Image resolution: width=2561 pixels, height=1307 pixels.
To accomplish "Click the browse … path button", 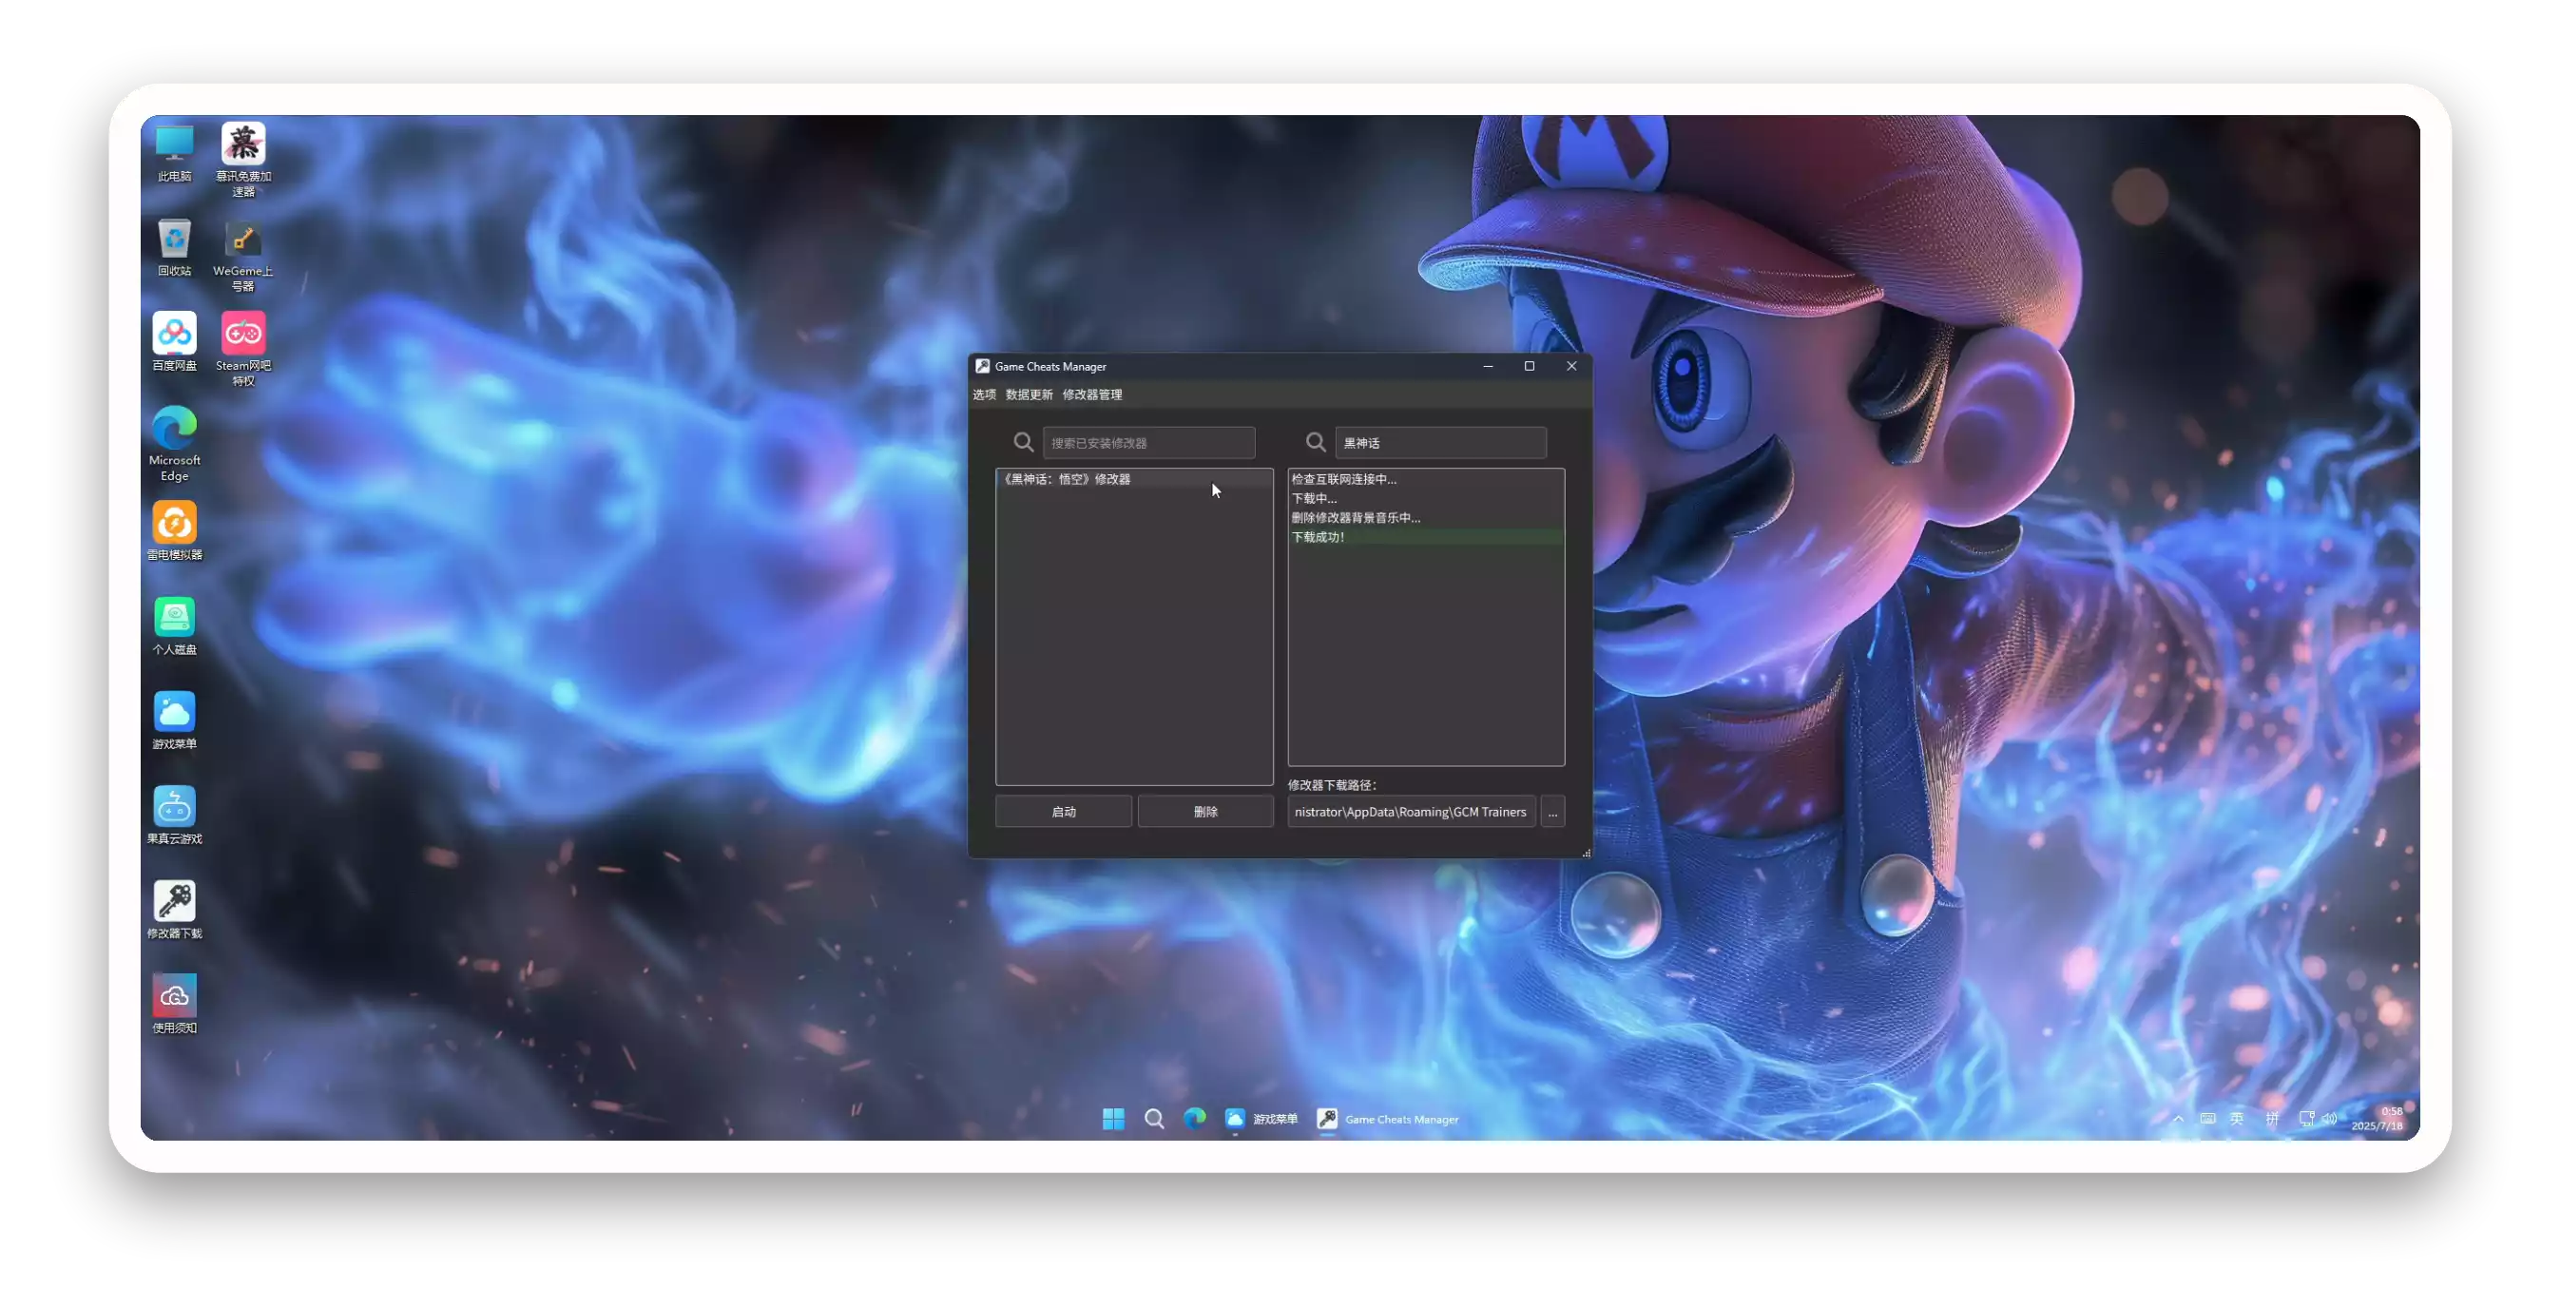I will (1552, 811).
